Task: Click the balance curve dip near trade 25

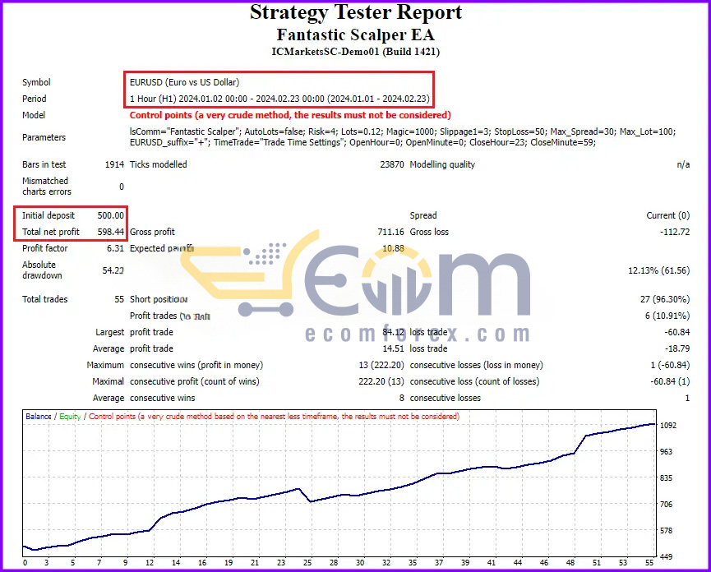Action: coord(310,501)
